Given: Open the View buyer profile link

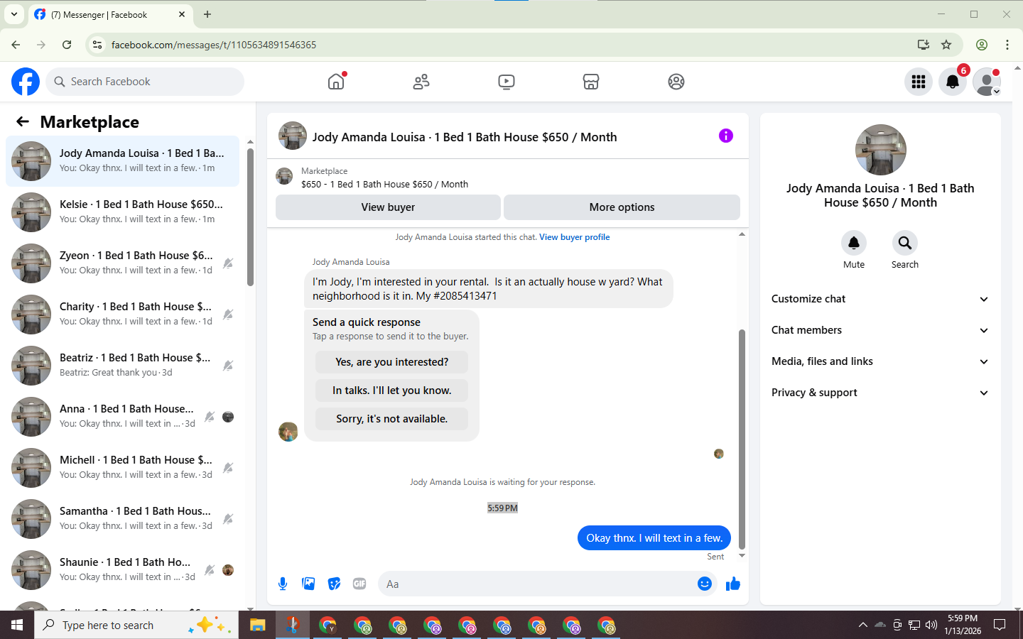Looking at the screenshot, I should click(574, 237).
